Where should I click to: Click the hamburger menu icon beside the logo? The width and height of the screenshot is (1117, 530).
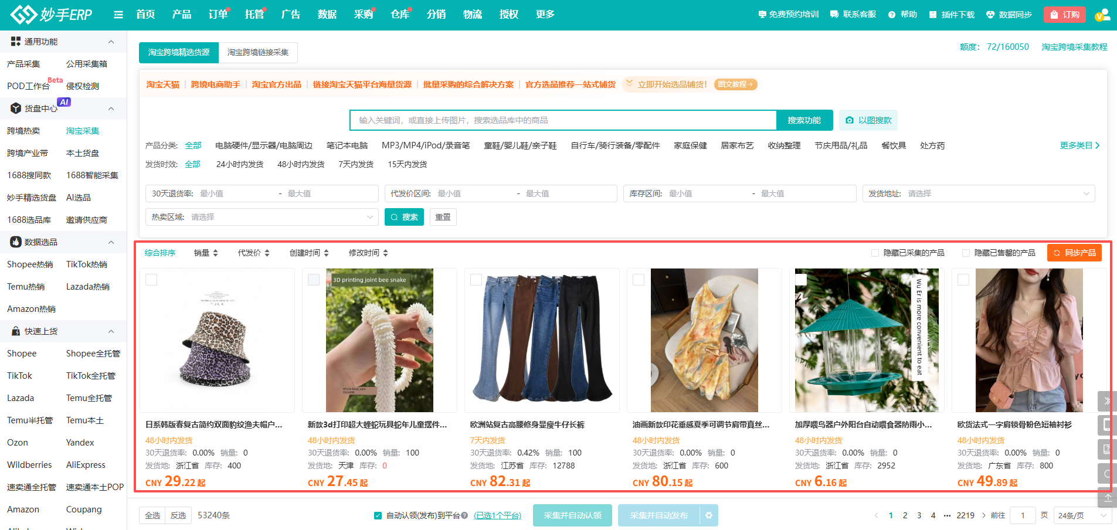[x=118, y=15]
